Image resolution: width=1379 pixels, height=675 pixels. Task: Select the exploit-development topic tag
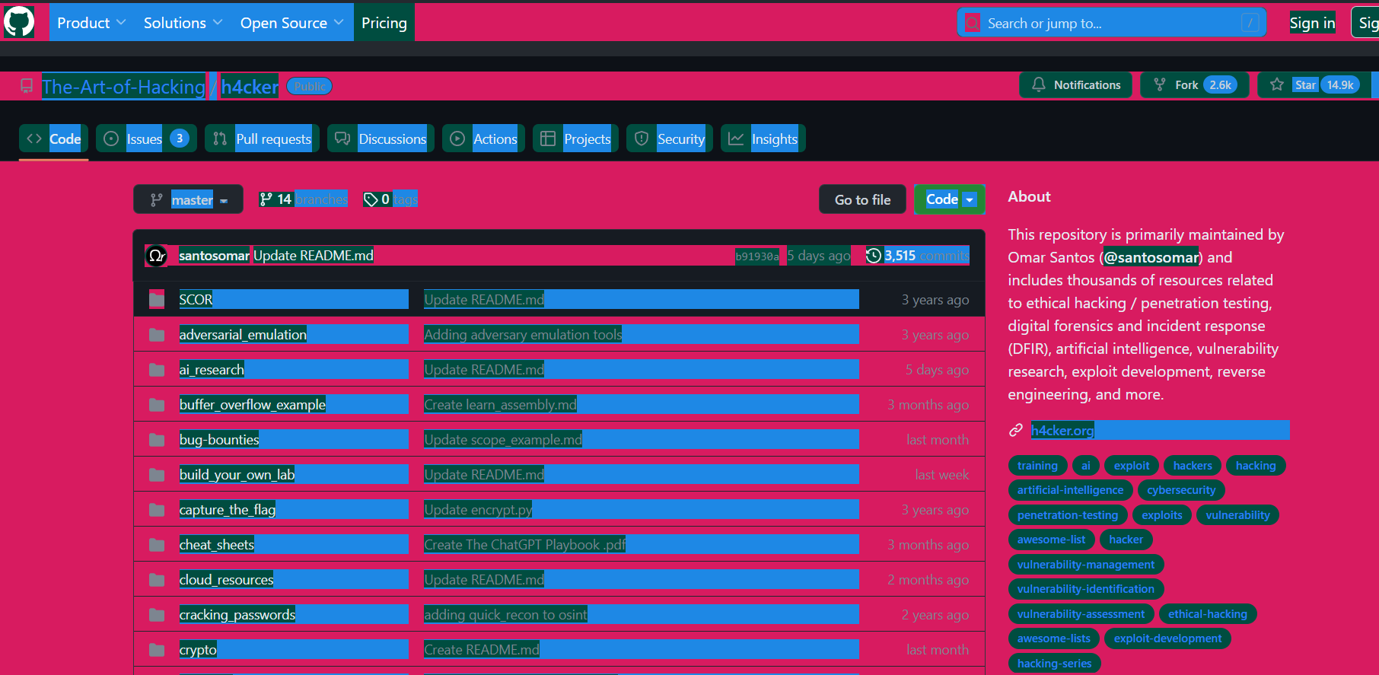[1167, 638]
